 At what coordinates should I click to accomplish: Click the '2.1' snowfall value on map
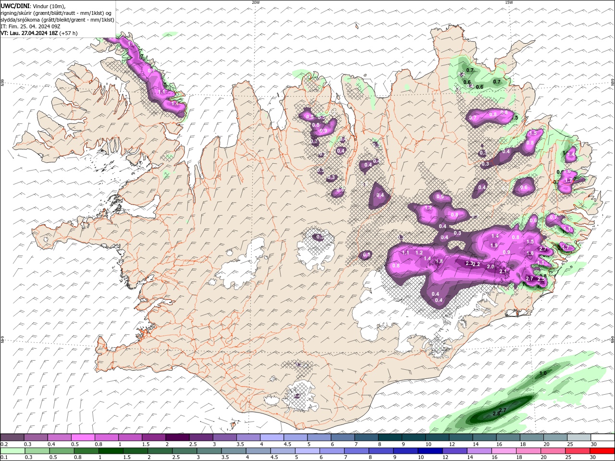pyautogui.click(x=503, y=271)
